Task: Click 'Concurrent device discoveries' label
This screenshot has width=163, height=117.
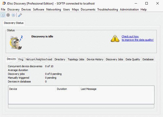Action: pos(25,66)
